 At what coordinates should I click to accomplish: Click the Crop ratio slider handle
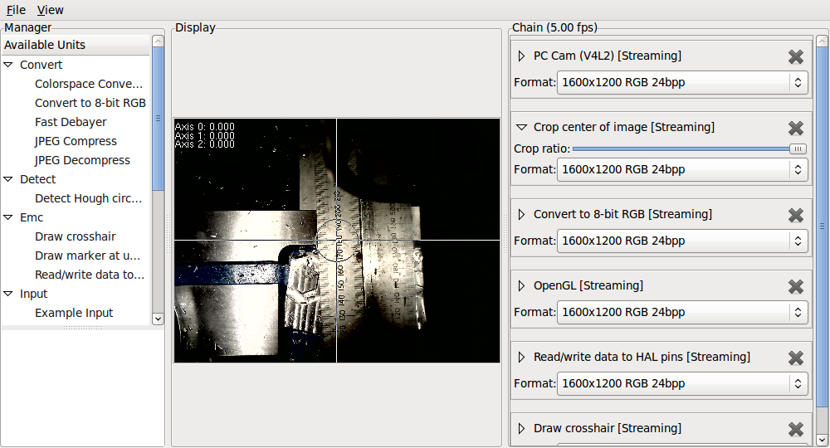tap(798, 149)
